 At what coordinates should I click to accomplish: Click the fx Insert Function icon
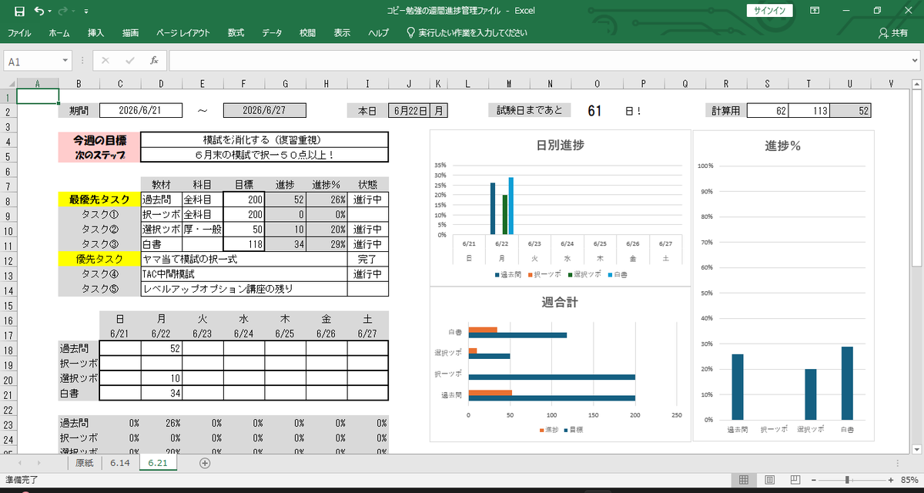tap(154, 61)
